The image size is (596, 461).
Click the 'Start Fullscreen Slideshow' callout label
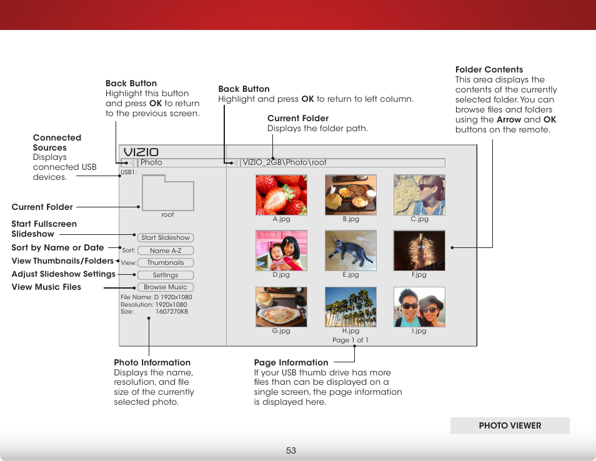point(44,229)
